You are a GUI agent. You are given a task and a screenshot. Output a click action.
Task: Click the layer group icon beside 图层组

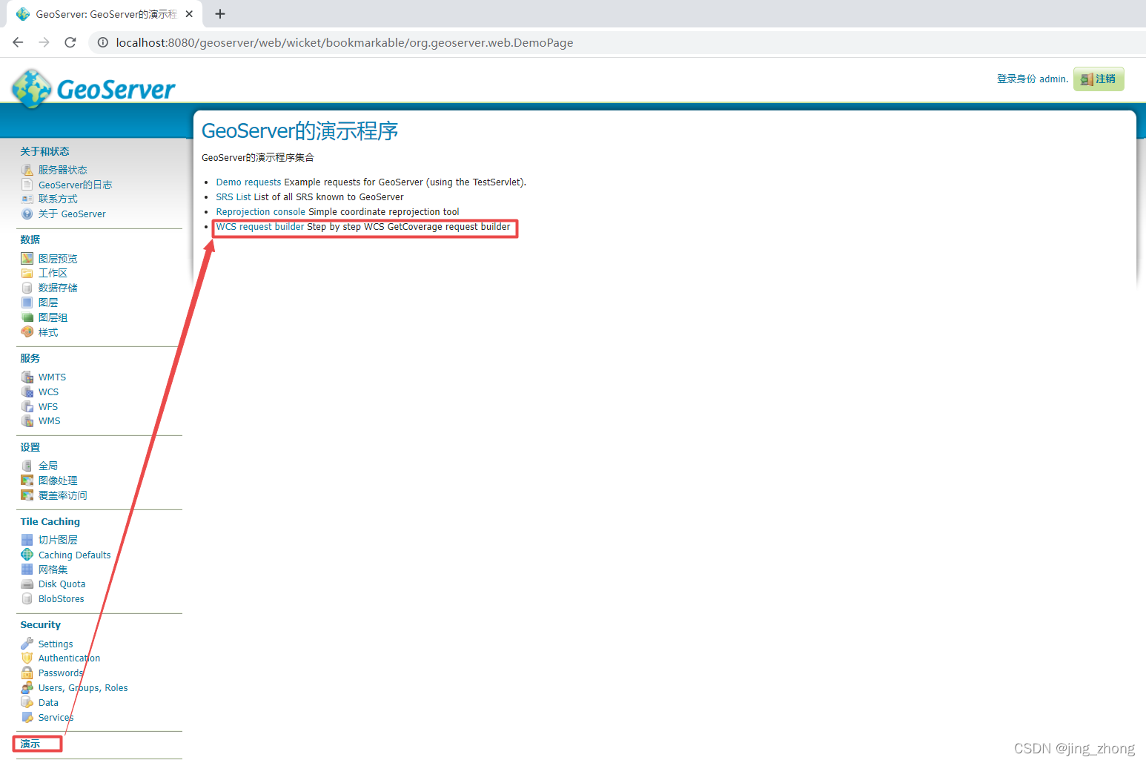(x=27, y=317)
